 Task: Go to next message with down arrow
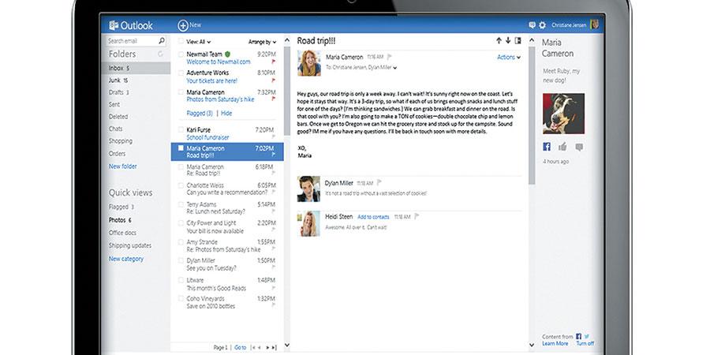click(x=508, y=41)
